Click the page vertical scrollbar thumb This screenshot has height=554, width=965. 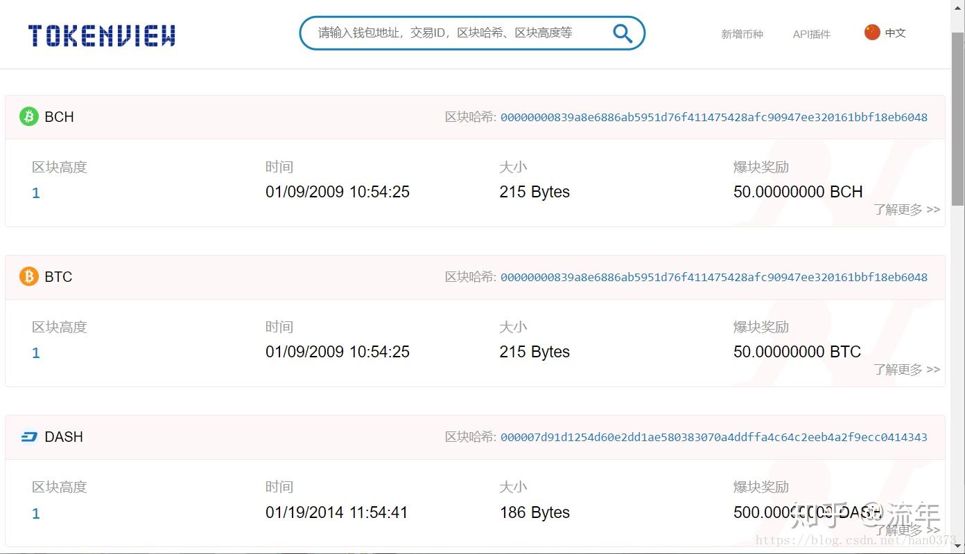pos(958,118)
